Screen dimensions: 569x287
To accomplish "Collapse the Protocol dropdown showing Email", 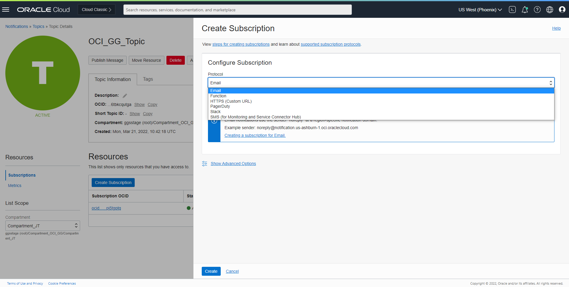I will (381, 83).
